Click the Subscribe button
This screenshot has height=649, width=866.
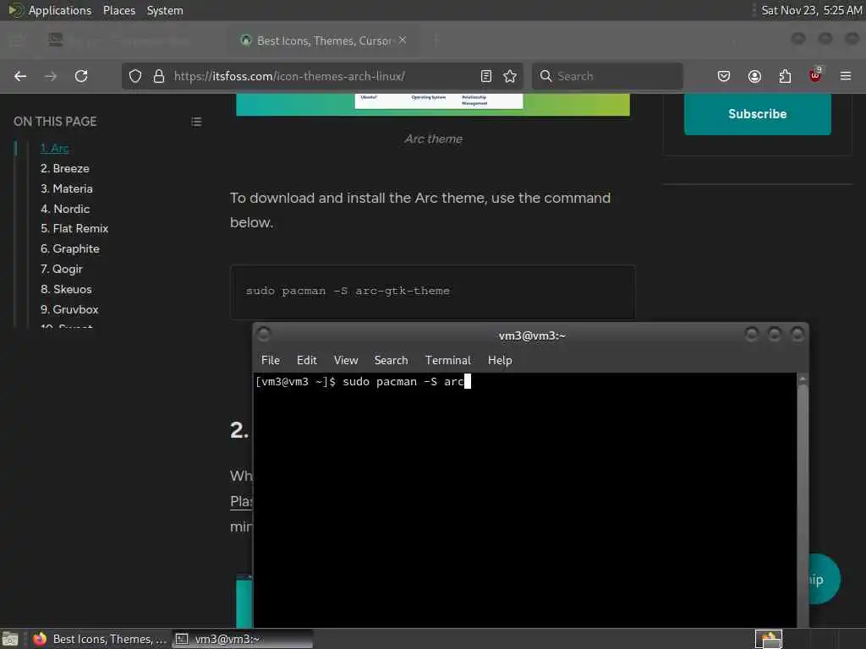[757, 114]
